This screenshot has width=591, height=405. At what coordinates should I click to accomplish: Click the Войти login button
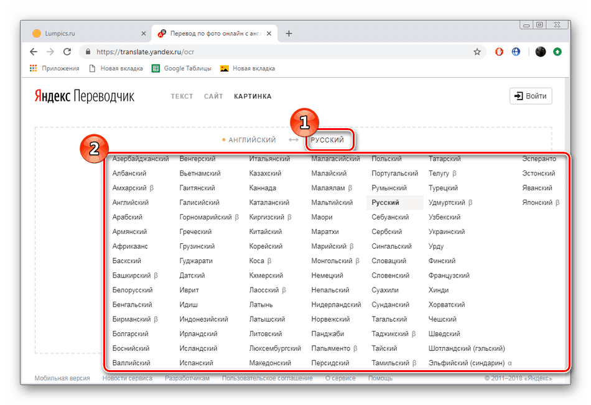click(x=531, y=96)
